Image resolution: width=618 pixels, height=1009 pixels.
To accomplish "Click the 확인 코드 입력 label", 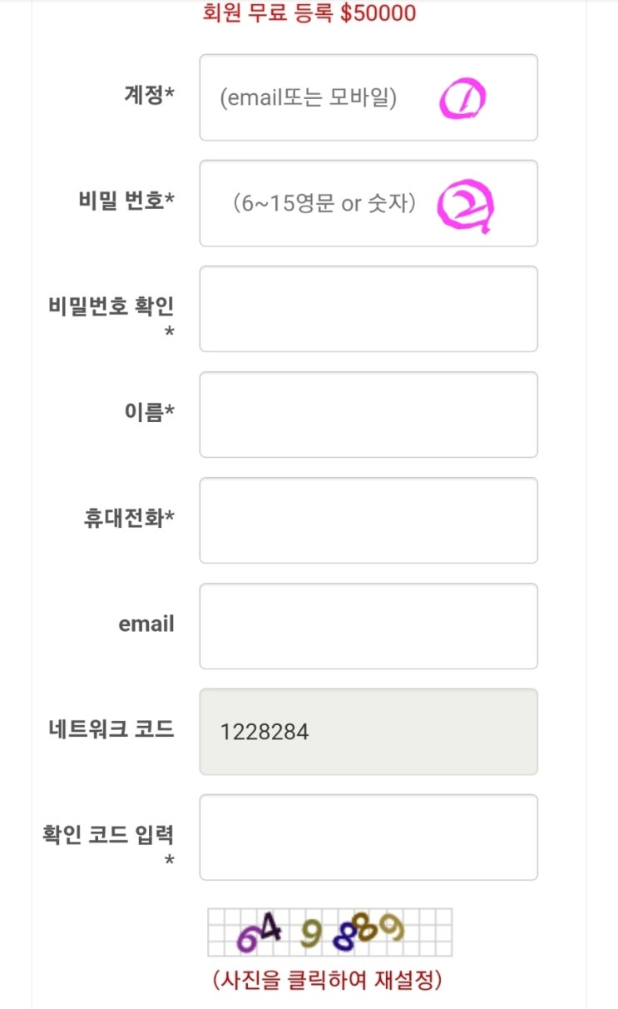I will pyautogui.click(x=108, y=834).
